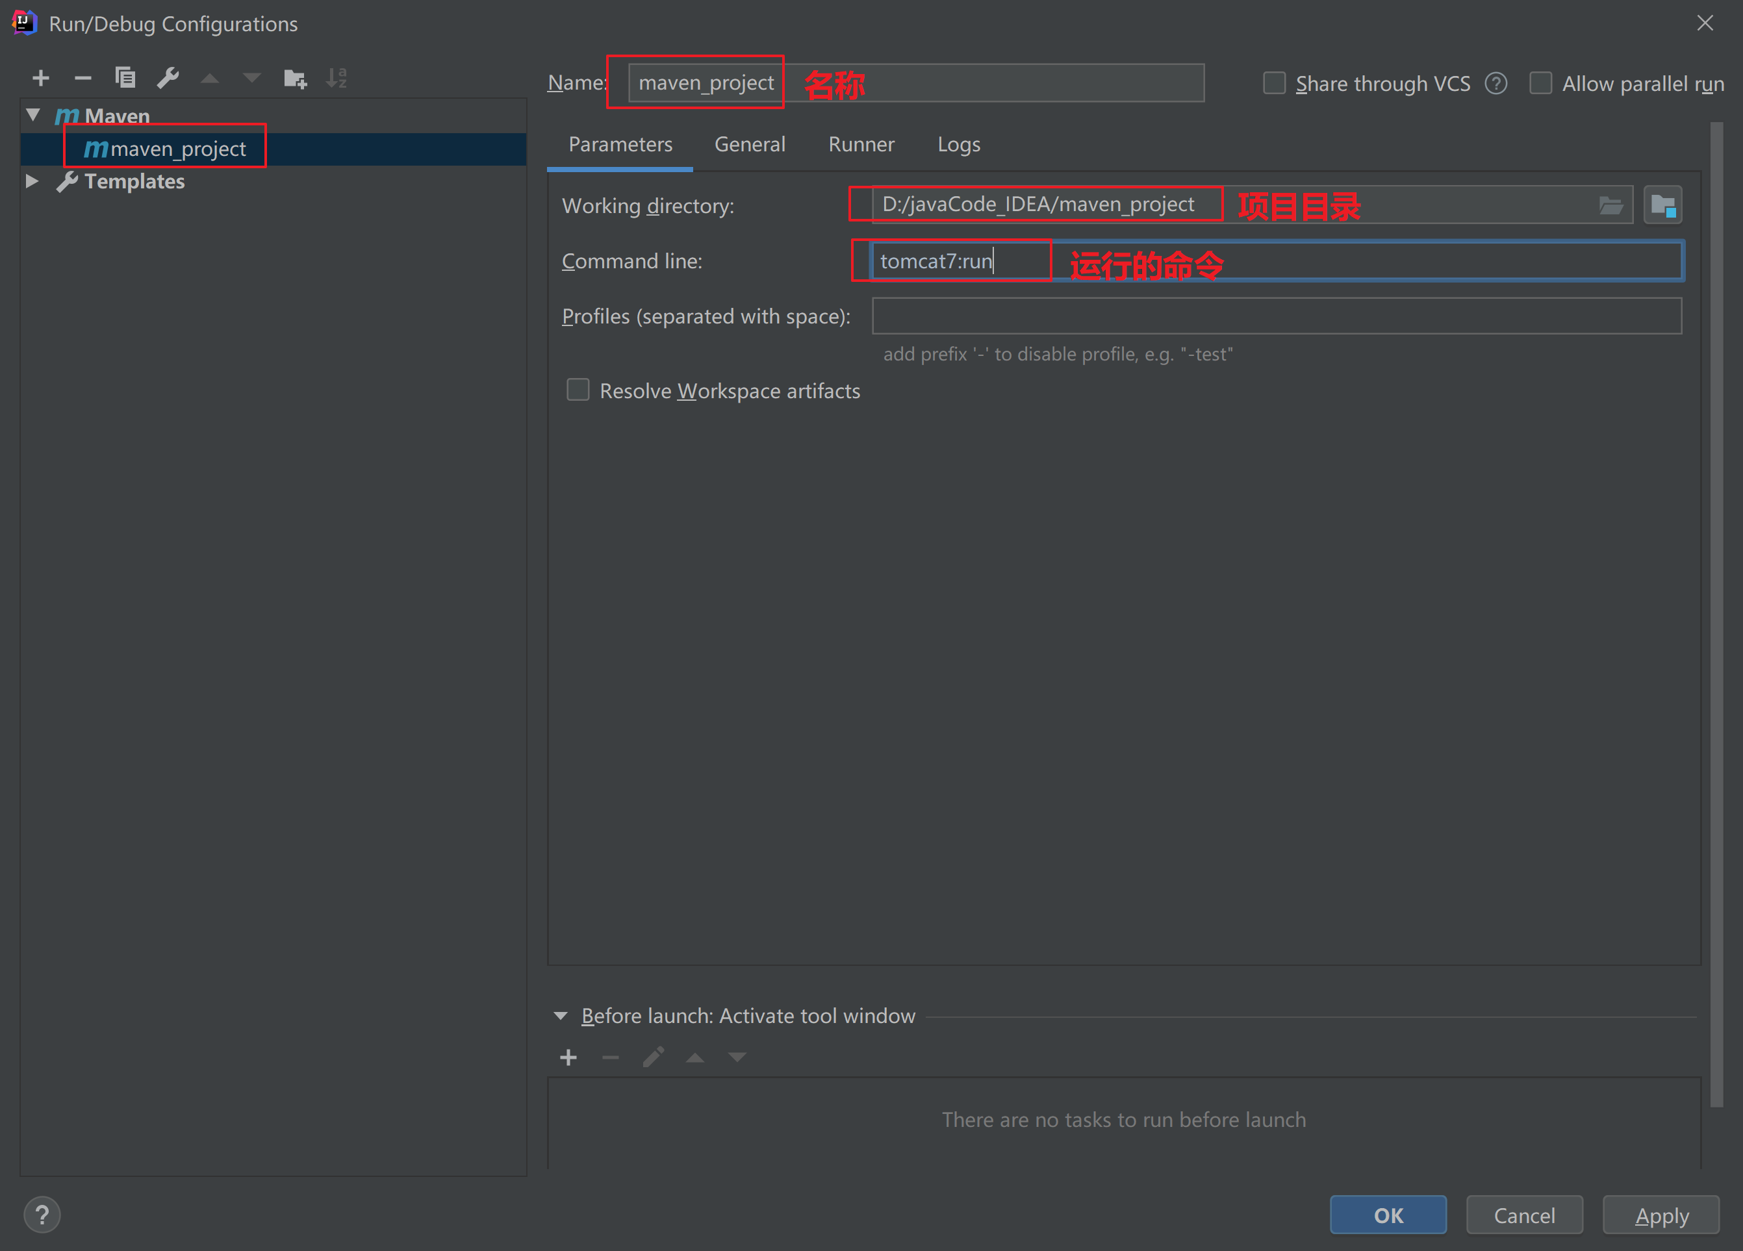Create a new folder for configurations
1743x1251 pixels.
point(295,77)
